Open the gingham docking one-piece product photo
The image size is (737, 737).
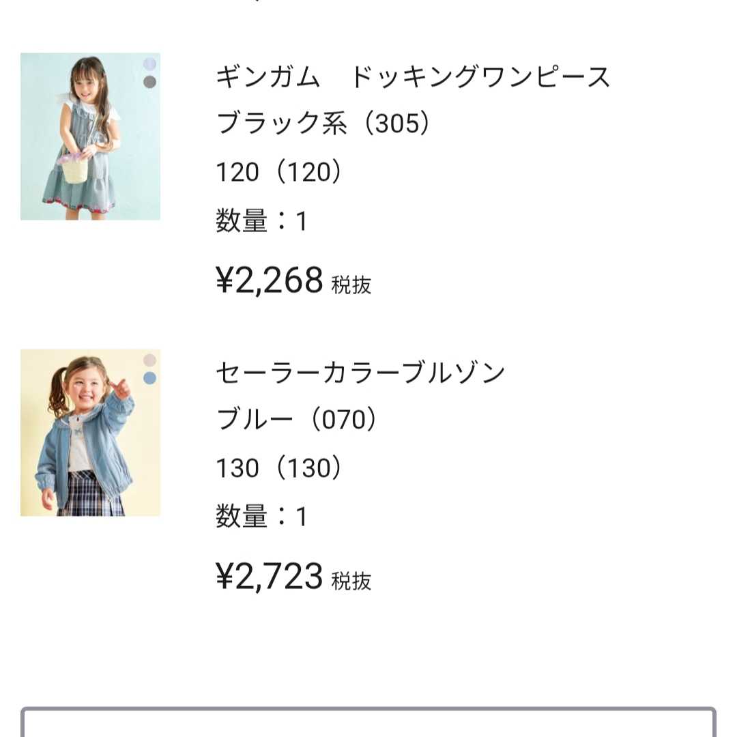pos(90,136)
